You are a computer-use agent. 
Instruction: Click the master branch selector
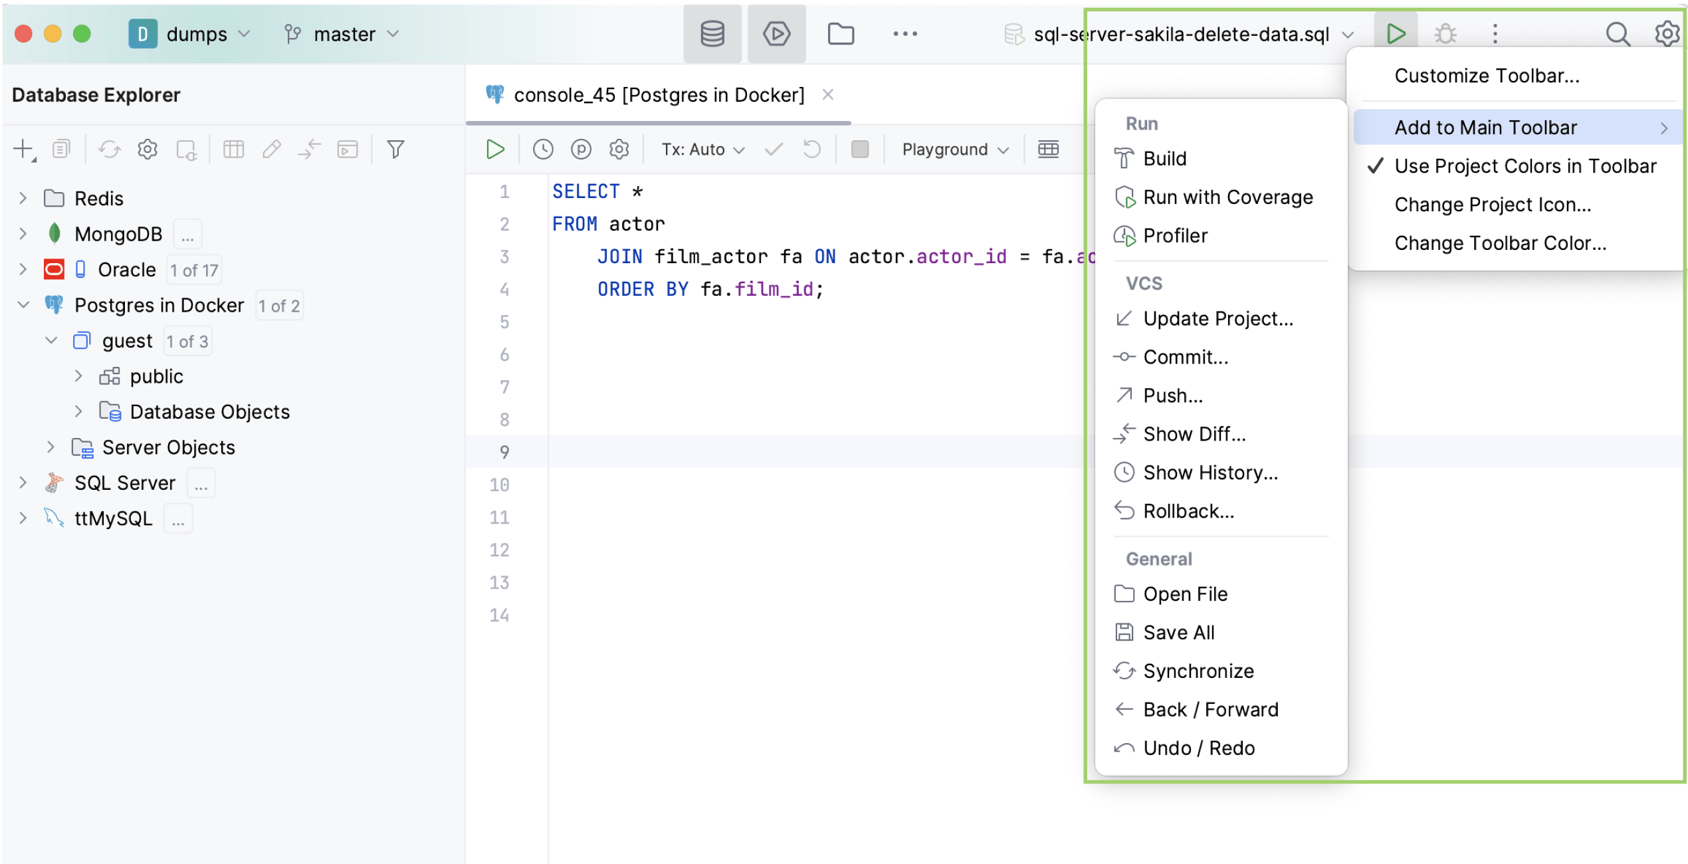[x=343, y=34]
